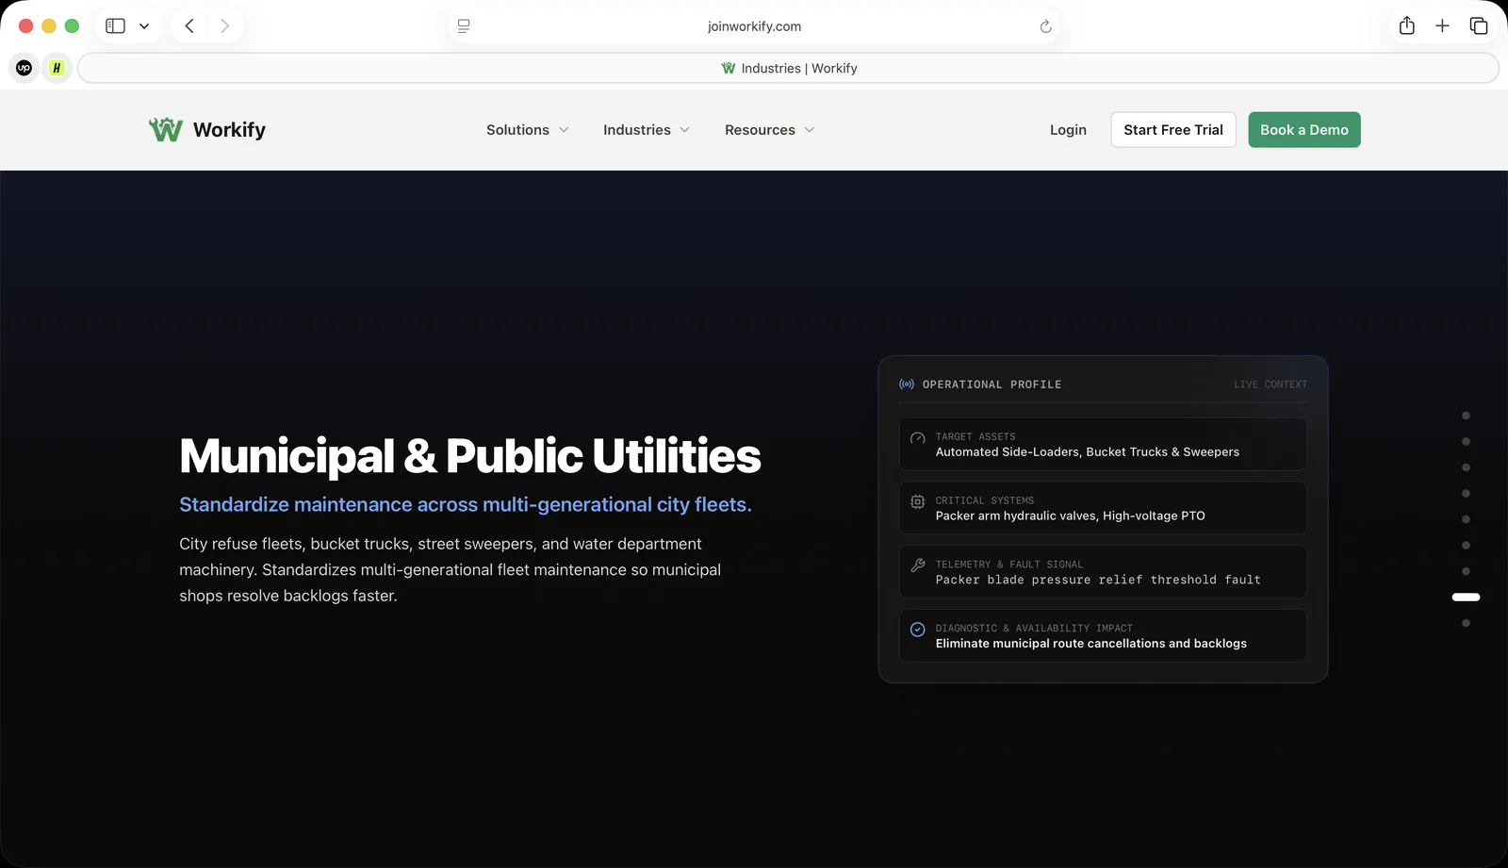
Task: Select the sixth section navigation dot
Action: [1466, 545]
